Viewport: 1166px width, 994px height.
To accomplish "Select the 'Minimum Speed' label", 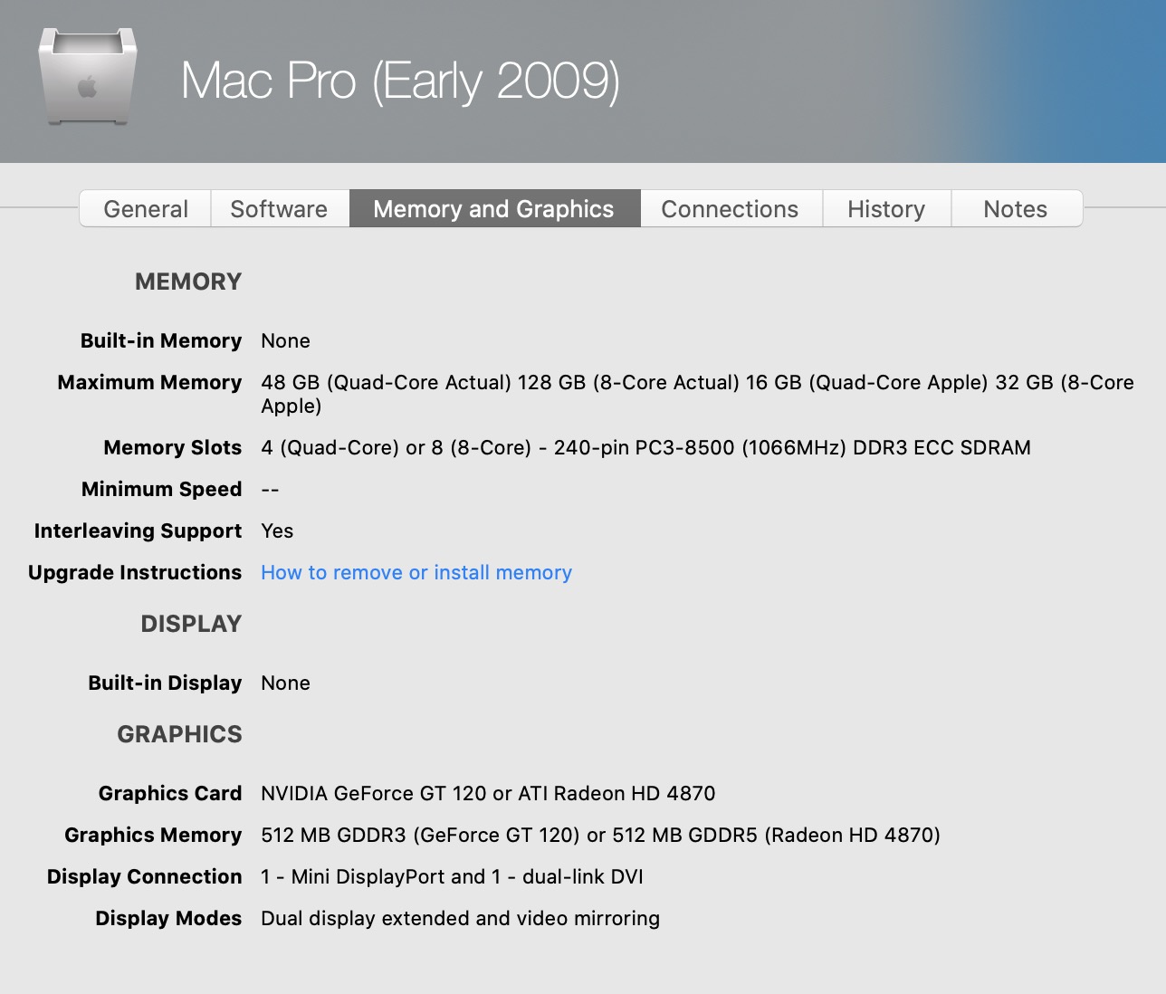I will click(161, 489).
